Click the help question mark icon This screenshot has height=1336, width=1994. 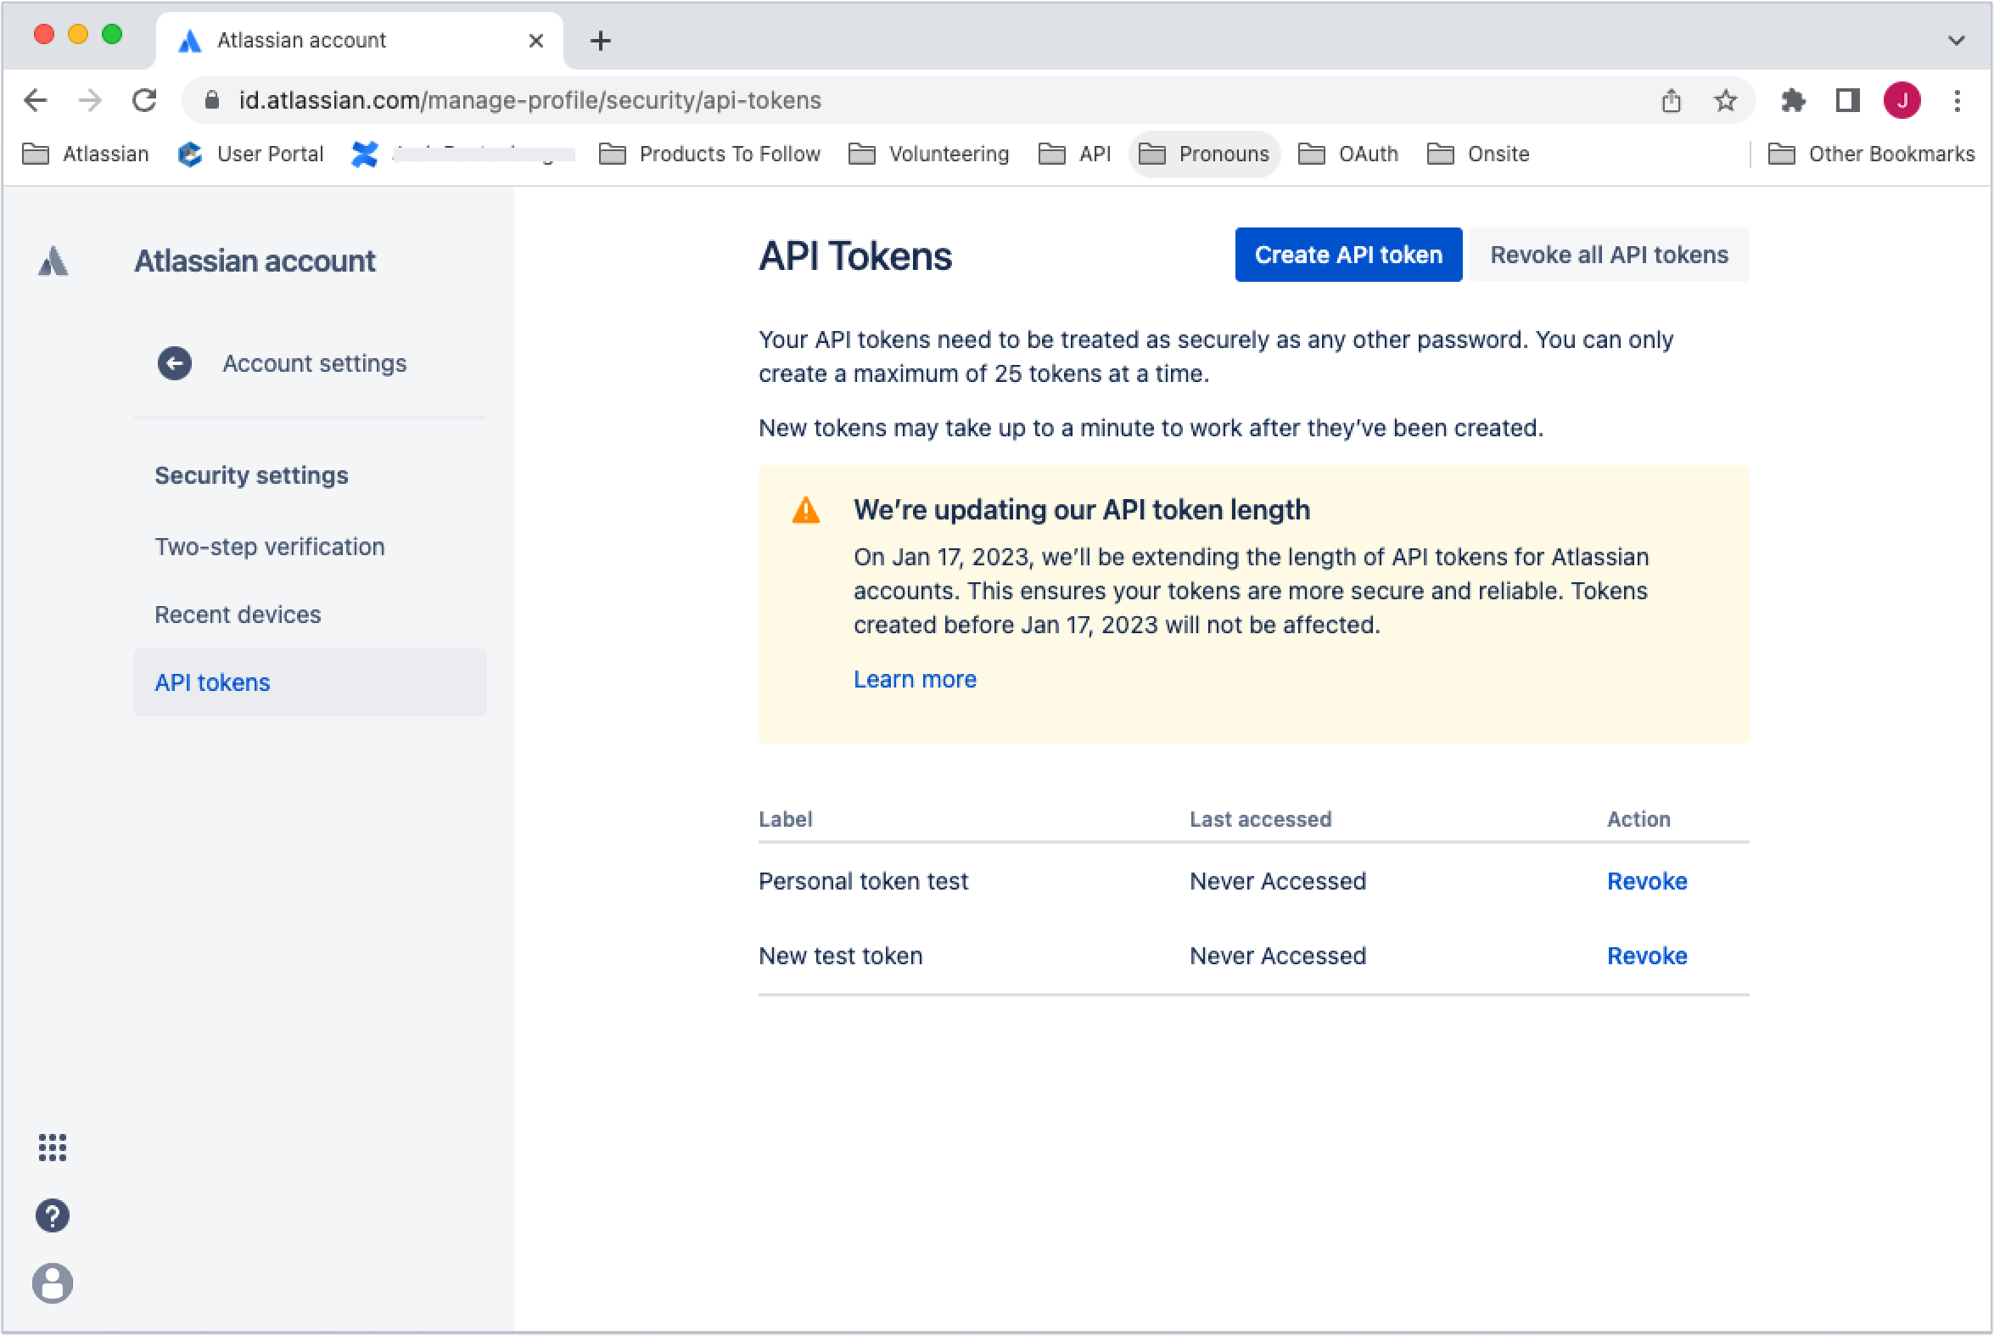point(52,1215)
